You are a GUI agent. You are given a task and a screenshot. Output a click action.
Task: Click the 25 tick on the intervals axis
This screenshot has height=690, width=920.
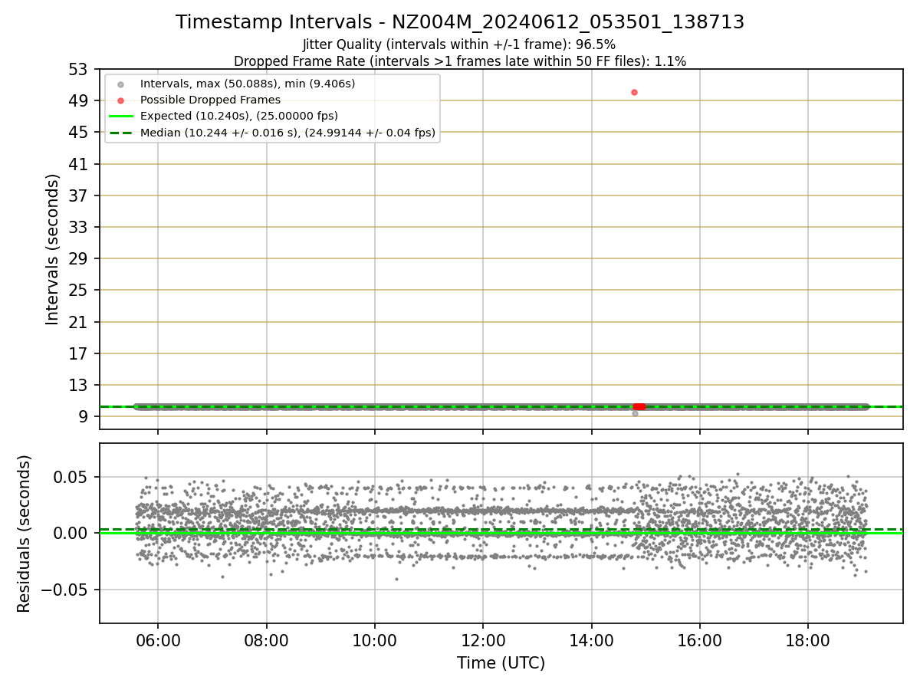pyautogui.click(x=79, y=290)
